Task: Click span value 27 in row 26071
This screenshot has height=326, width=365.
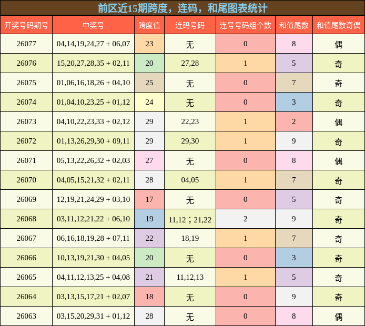Action: click(x=149, y=160)
